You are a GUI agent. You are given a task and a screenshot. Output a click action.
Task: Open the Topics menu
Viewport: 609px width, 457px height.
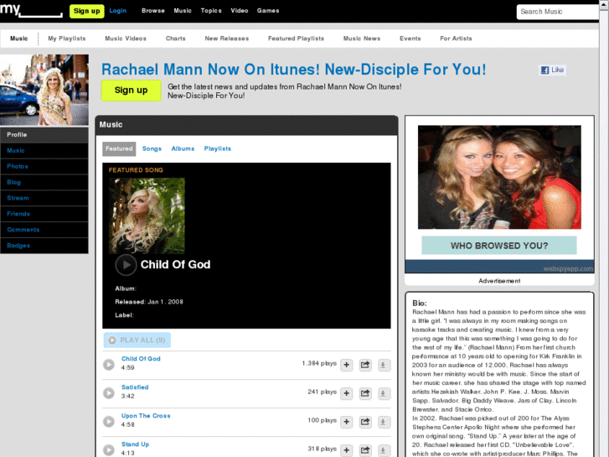211,11
